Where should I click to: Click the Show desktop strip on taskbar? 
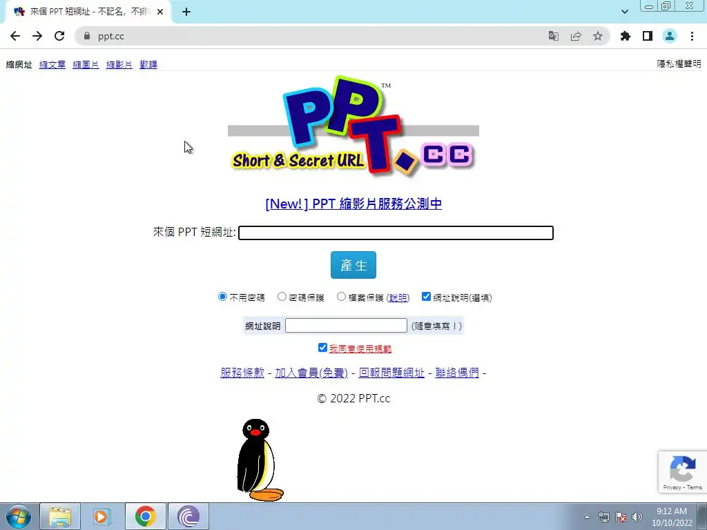(702, 516)
